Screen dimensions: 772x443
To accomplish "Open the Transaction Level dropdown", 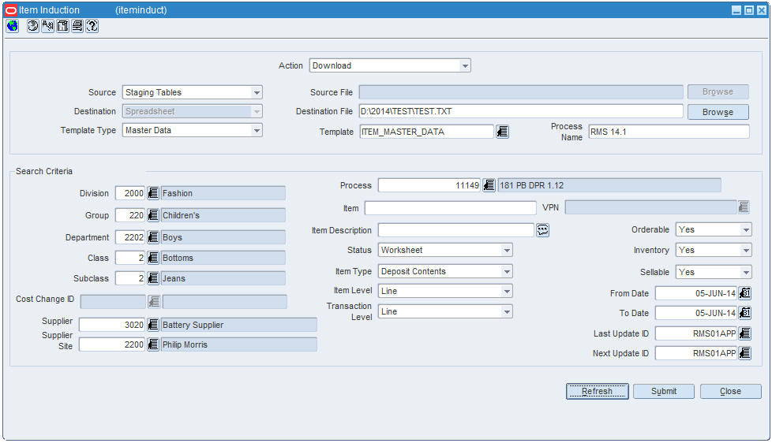I will [x=445, y=311].
